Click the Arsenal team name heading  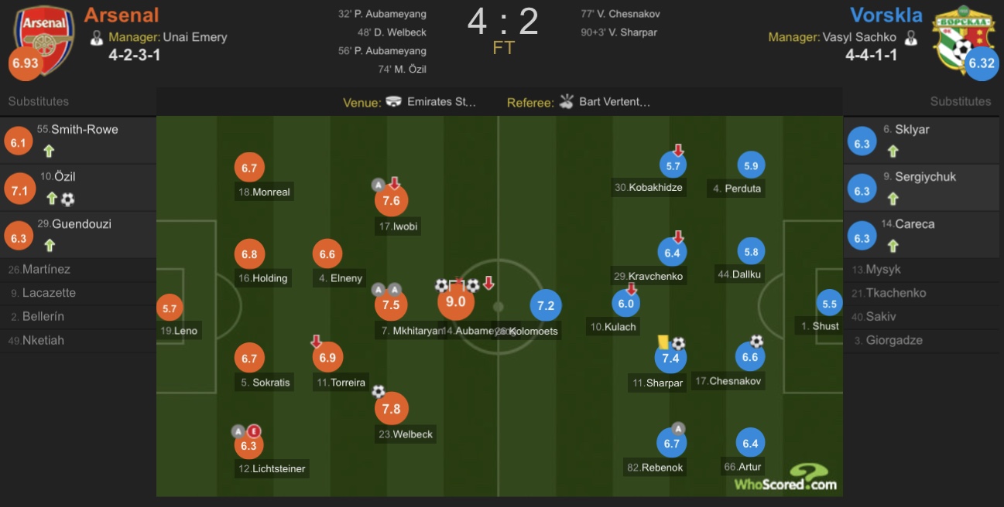122,15
